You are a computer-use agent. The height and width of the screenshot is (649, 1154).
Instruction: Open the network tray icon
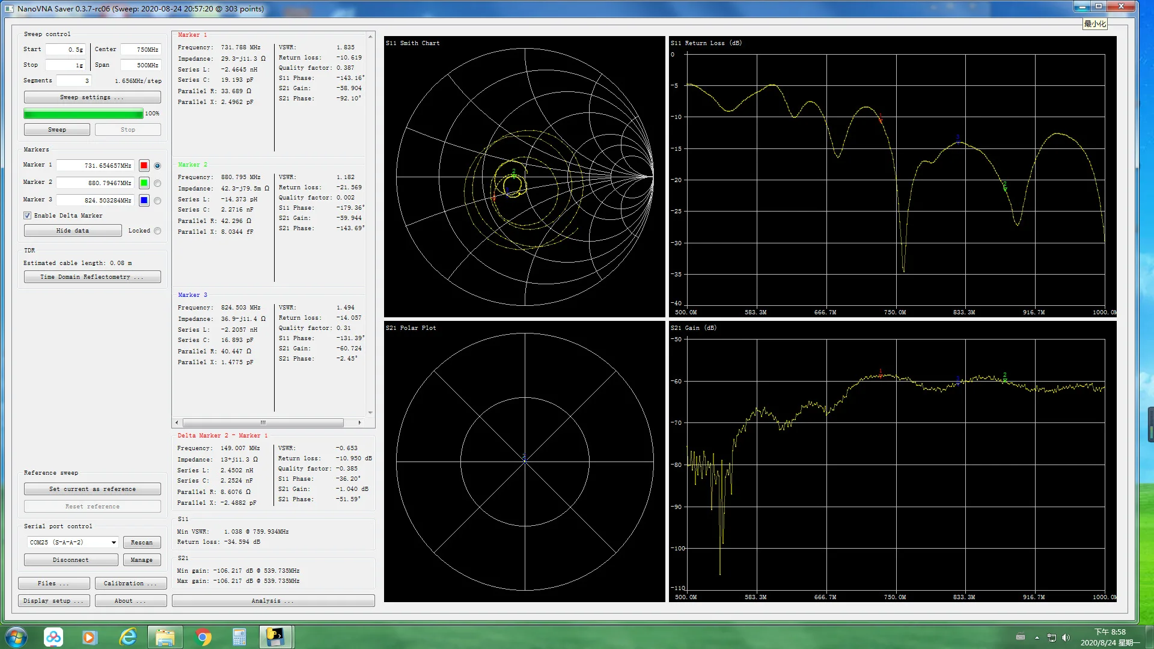[1051, 638]
